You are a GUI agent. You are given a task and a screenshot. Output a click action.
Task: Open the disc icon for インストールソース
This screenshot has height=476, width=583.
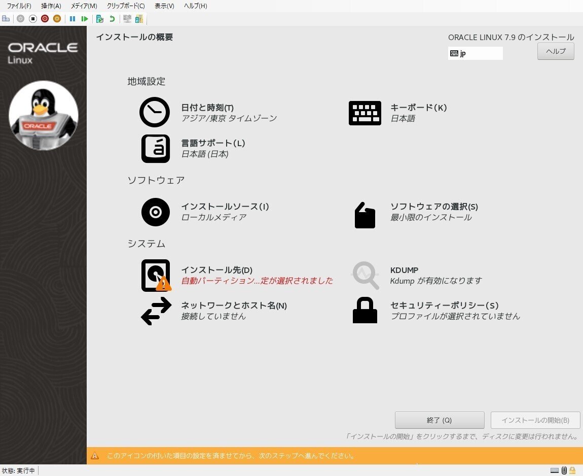[x=156, y=212]
